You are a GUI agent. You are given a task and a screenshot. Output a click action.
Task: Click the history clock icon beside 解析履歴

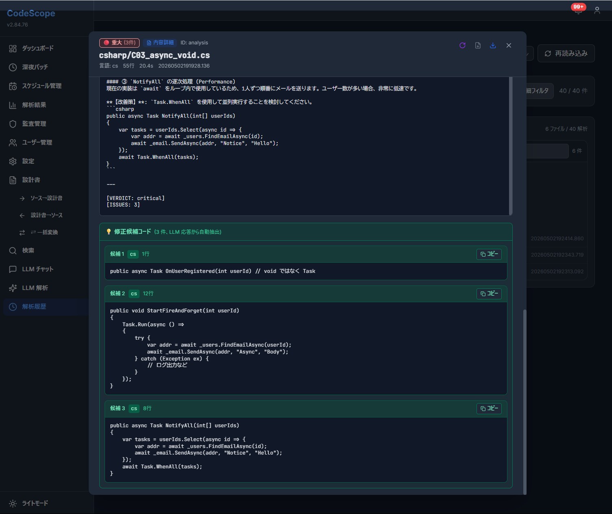coord(13,307)
